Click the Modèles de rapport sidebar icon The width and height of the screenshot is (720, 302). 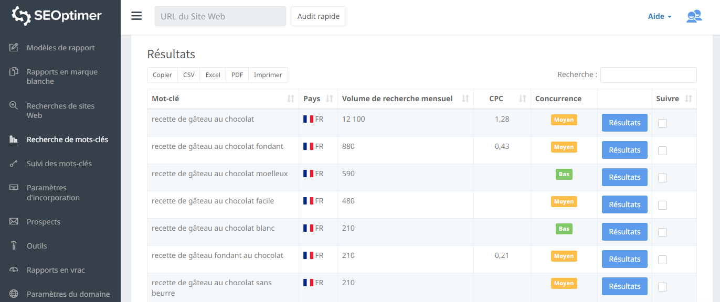point(14,48)
